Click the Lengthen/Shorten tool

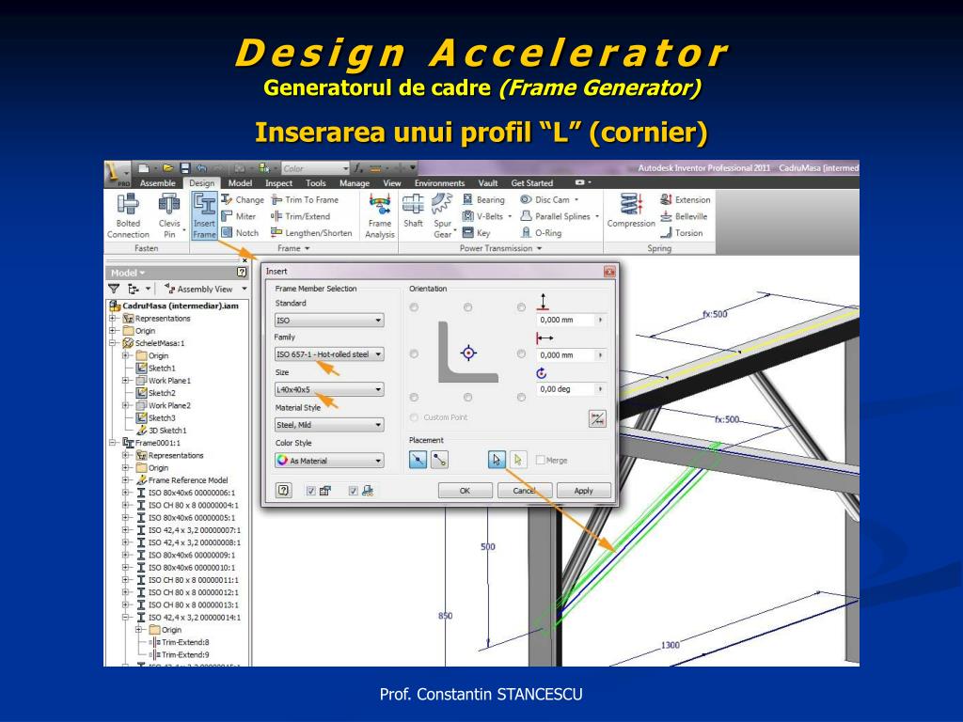(311, 233)
